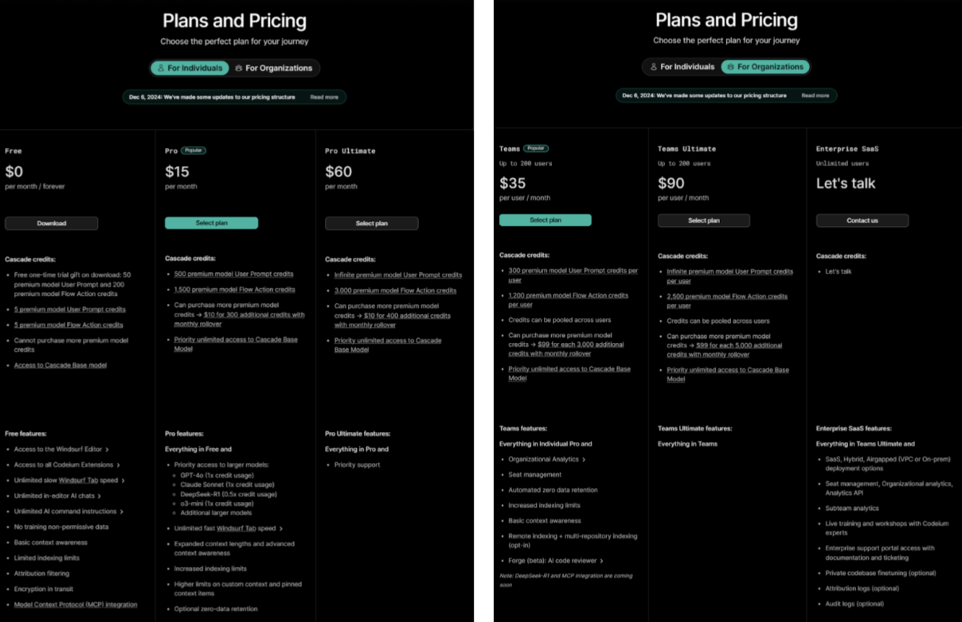Select plan for Pro at $15
Image resolution: width=962 pixels, height=622 pixels.
tap(211, 224)
